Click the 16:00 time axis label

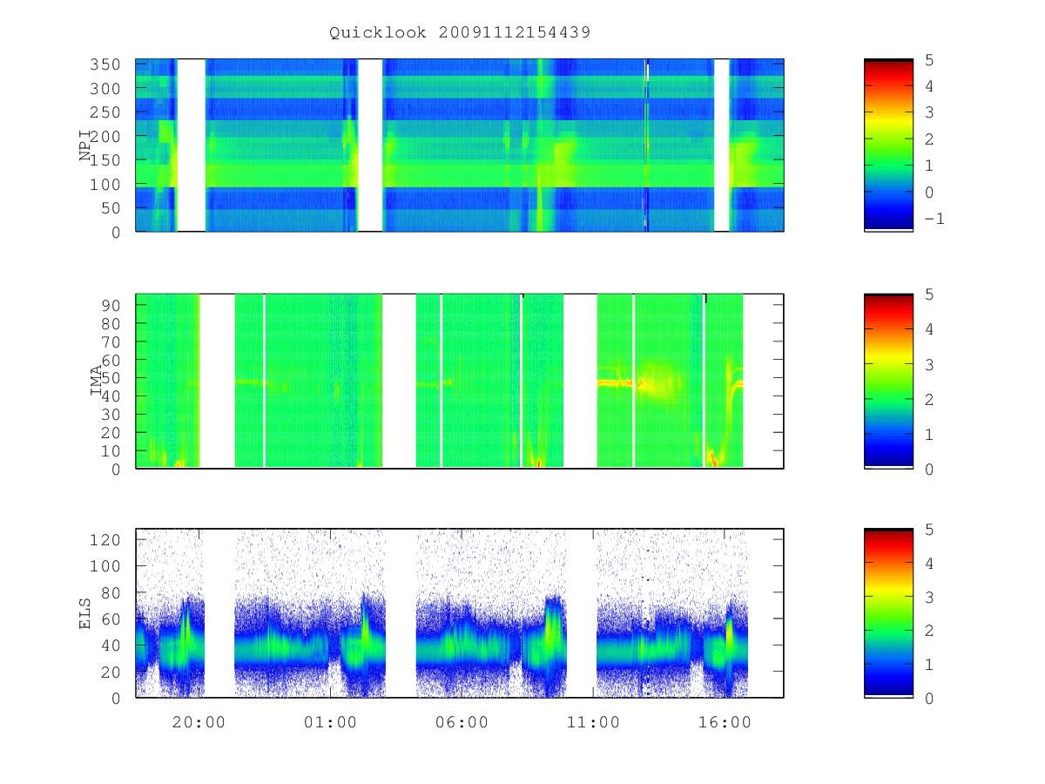point(725,722)
